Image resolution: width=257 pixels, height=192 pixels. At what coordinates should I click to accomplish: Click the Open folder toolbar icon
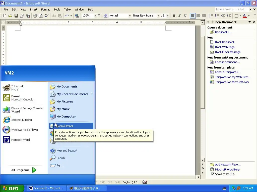(x=10, y=16)
